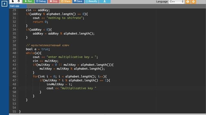
Task: Fold the if block at line 47
Action: 17,80
